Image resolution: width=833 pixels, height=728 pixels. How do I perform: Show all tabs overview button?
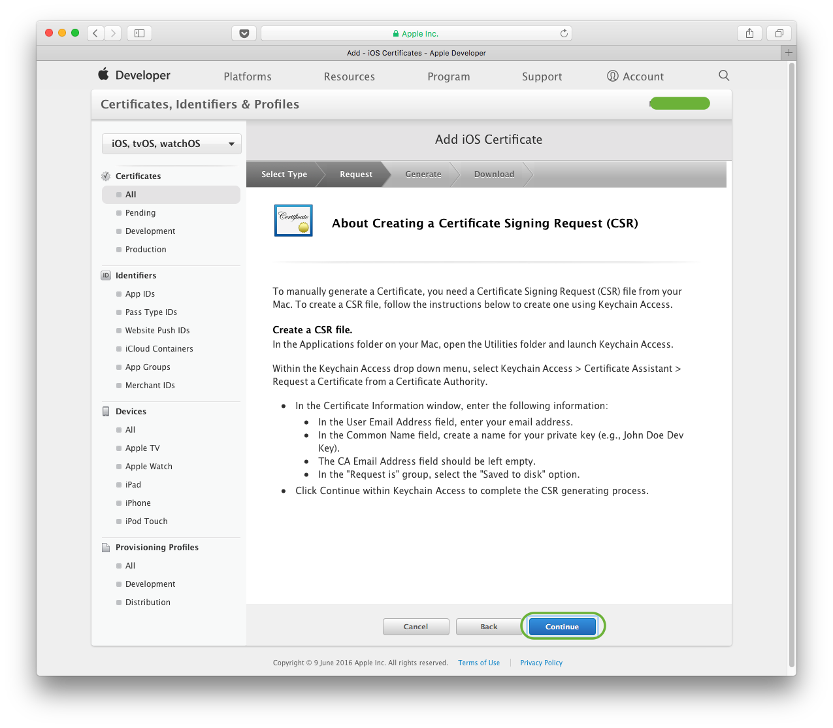(779, 33)
